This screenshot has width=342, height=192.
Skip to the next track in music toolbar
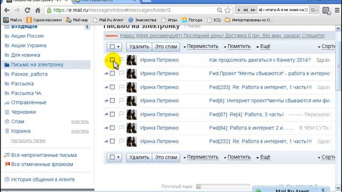pyautogui.click(x=253, y=10)
